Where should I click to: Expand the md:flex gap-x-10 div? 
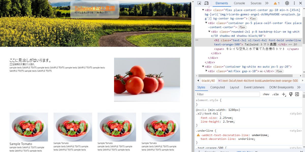point(206,71)
